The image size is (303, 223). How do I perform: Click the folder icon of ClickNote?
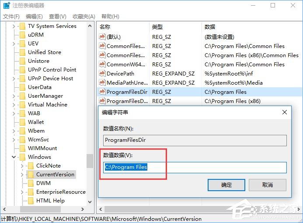pyautogui.click(x=31, y=166)
